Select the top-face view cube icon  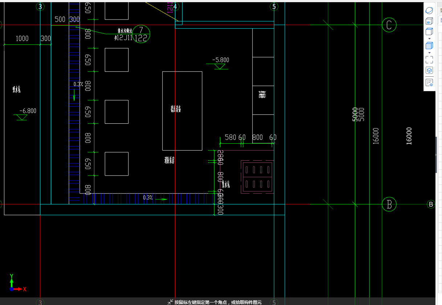[429, 31]
